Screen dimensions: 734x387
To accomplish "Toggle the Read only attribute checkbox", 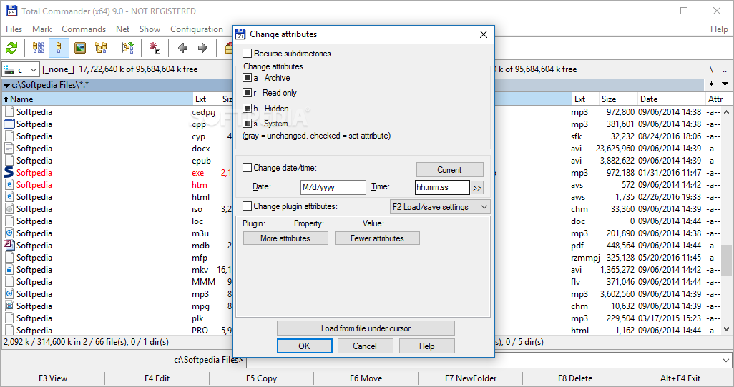I will pos(247,93).
